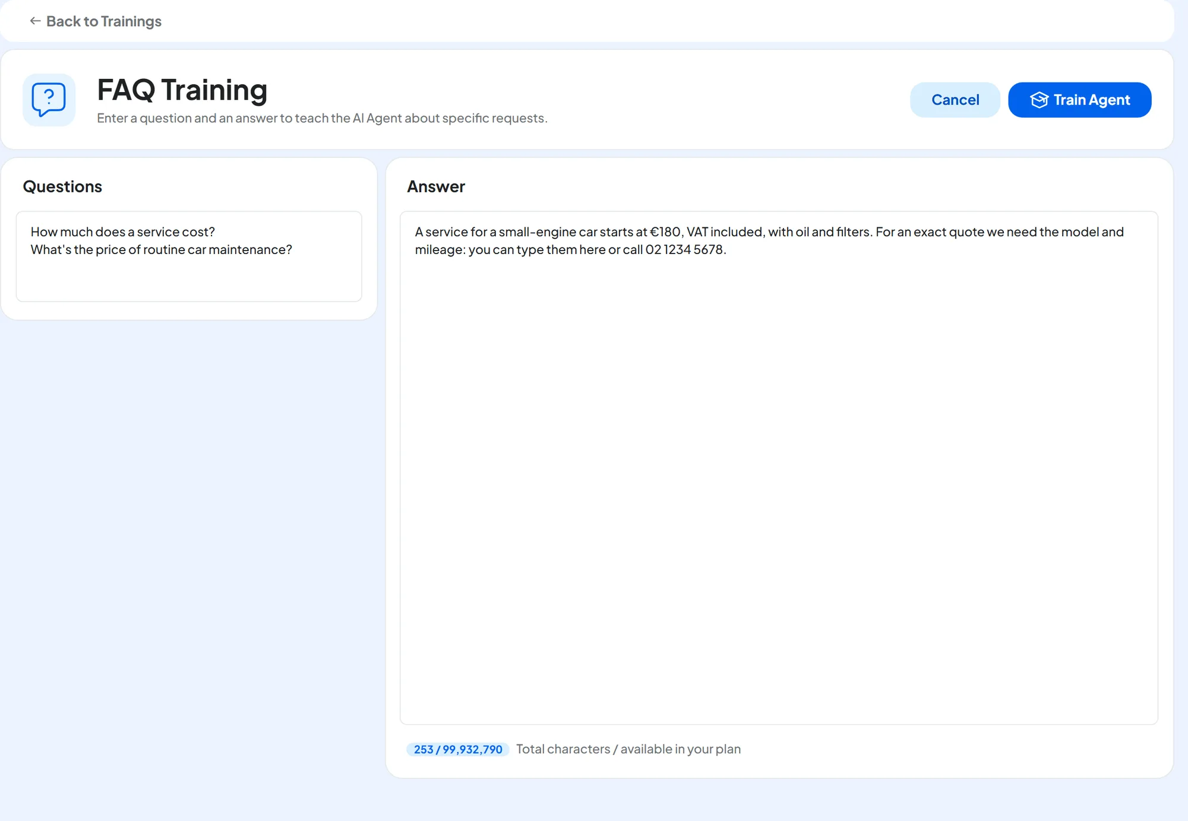
Task: Select the 253 / 99,932,790 character count badge
Action: 458,749
